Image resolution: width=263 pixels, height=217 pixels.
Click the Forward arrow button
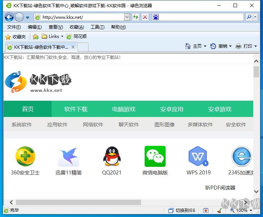click(x=19, y=17)
